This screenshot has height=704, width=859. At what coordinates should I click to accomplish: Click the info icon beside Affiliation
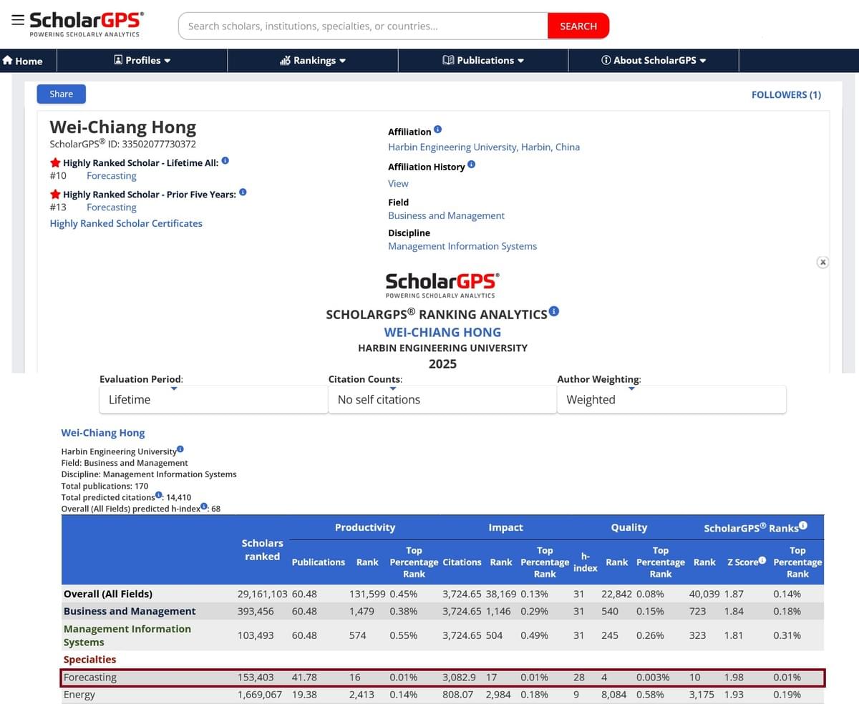click(438, 129)
